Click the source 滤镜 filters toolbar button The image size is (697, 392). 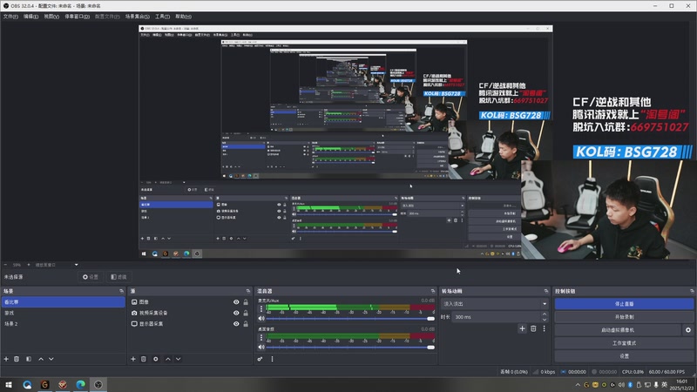(118, 277)
